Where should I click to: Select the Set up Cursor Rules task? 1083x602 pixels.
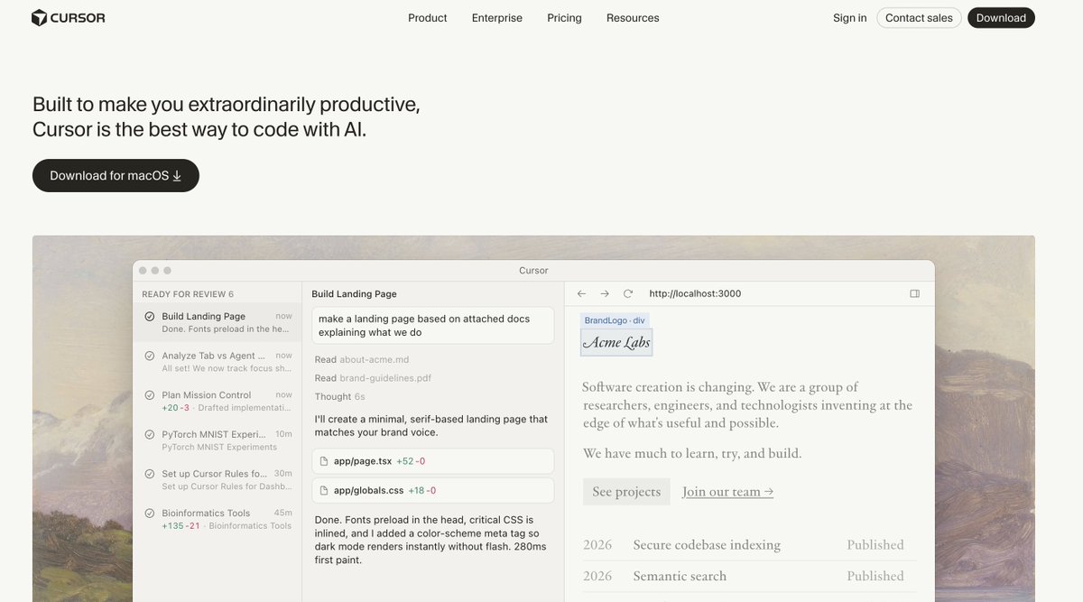tap(218, 479)
